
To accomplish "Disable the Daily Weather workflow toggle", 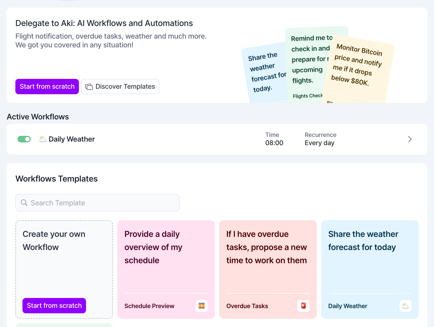I will point(24,139).
